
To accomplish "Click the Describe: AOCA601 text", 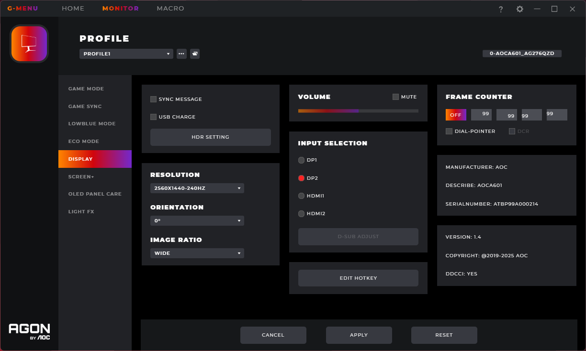I will coord(474,186).
